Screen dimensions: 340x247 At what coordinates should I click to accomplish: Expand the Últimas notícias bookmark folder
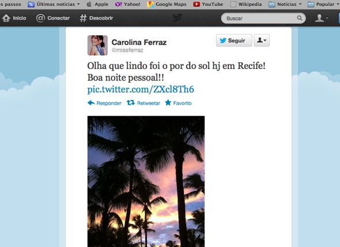[x=54, y=4]
